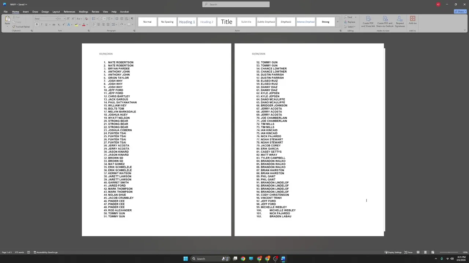Click the search box in the title bar
Image resolution: width=469 pixels, height=263 pixels.
click(236, 4)
